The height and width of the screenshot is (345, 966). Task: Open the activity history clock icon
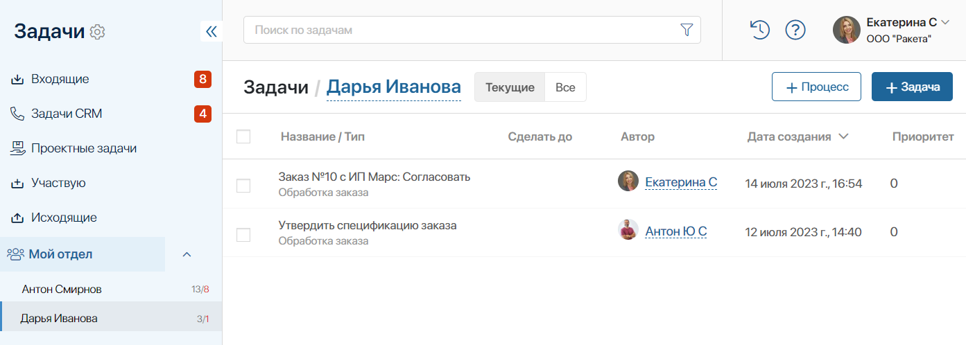tap(760, 30)
